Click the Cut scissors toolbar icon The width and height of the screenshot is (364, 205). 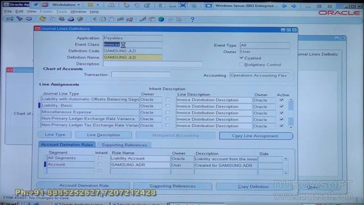click(x=94, y=19)
